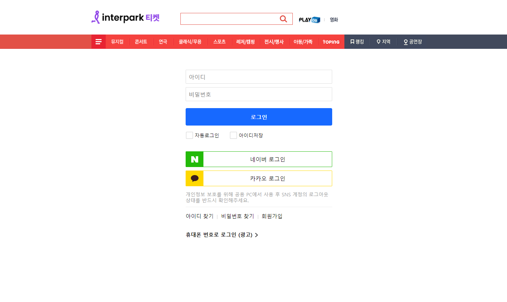Click the green Naver N icon
Image resolution: width=507 pixels, height=302 pixels.
(x=194, y=159)
